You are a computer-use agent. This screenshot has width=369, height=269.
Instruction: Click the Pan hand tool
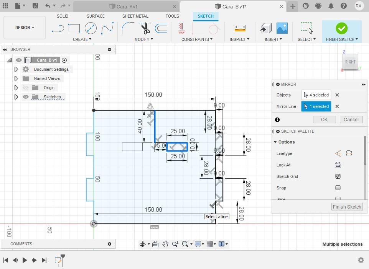[x=165, y=244]
